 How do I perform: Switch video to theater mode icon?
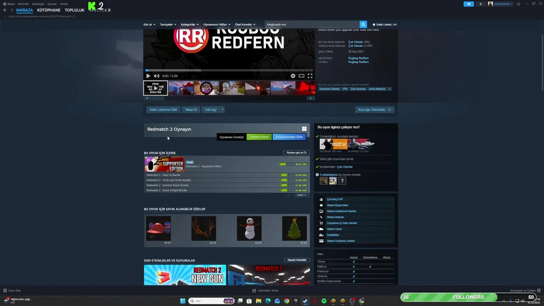point(301,76)
